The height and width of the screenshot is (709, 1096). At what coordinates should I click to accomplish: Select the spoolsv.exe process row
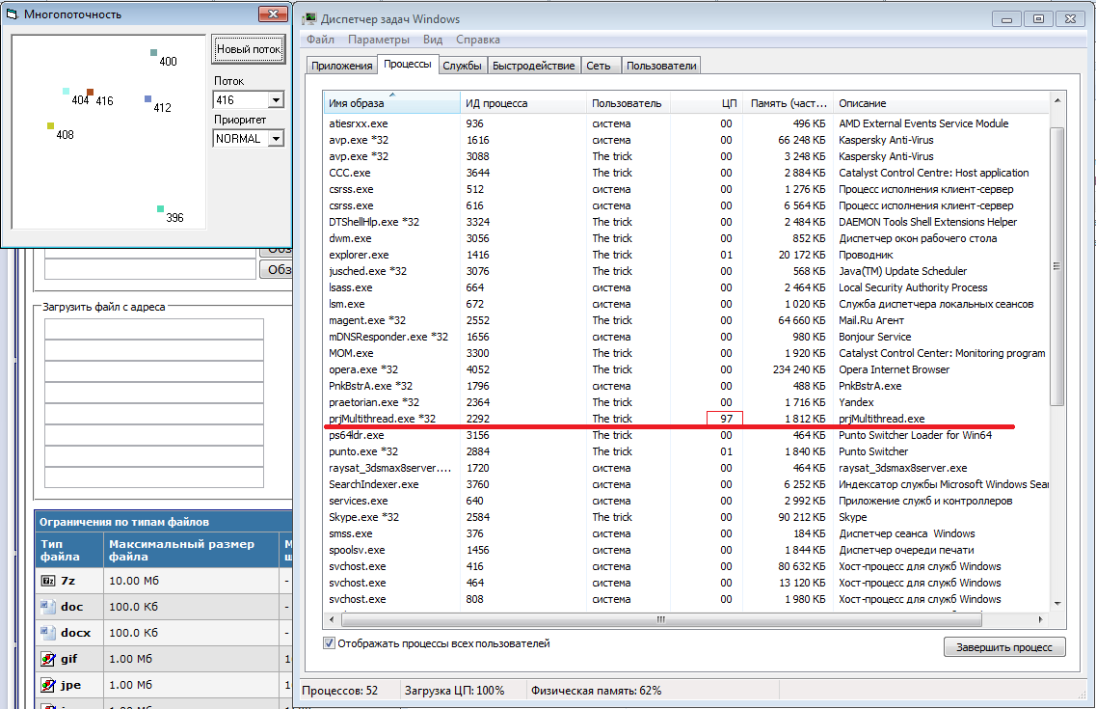[x=686, y=550]
